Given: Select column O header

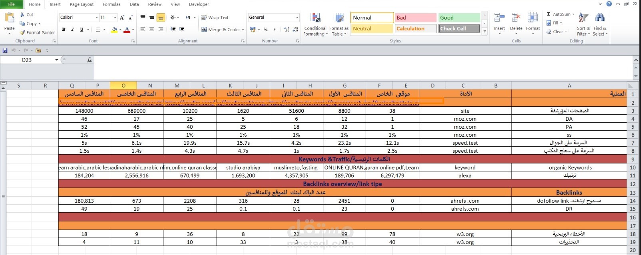Looking at the screenshot, I should click(x=123, y=86).
